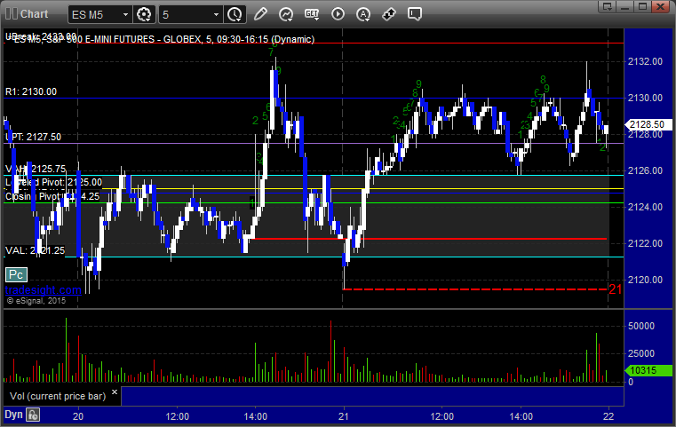Viewport: 676px width, 427px height.
Task: Open the alerts circled-A icon
Action: [363, 14]
